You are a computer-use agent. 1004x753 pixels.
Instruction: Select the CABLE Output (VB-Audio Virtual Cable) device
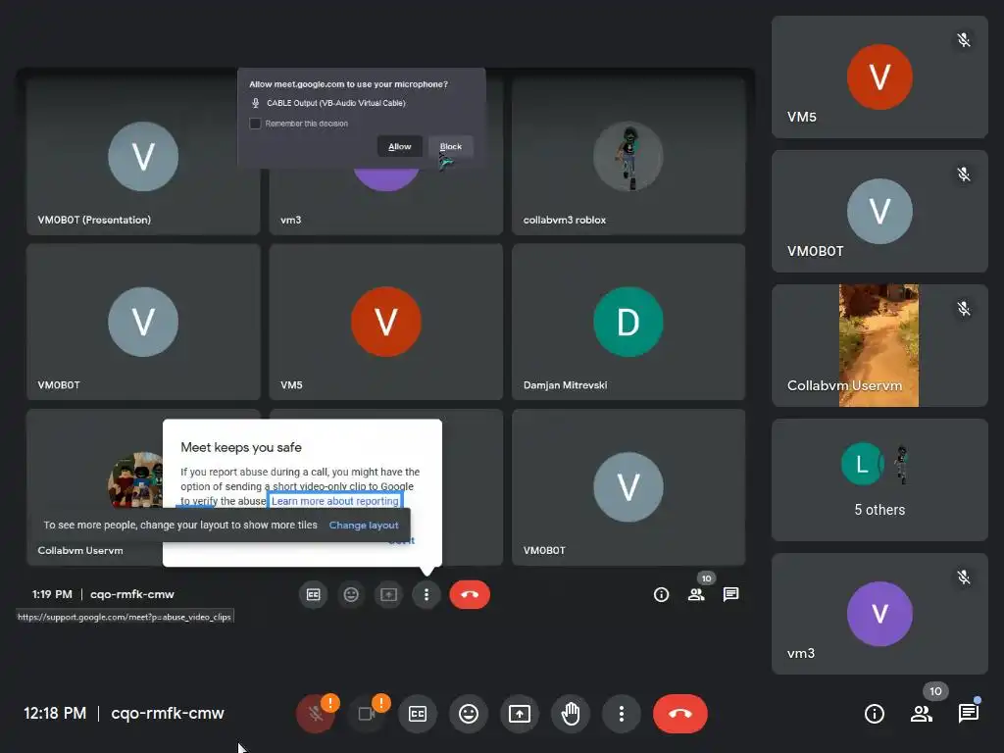[335, 103]
